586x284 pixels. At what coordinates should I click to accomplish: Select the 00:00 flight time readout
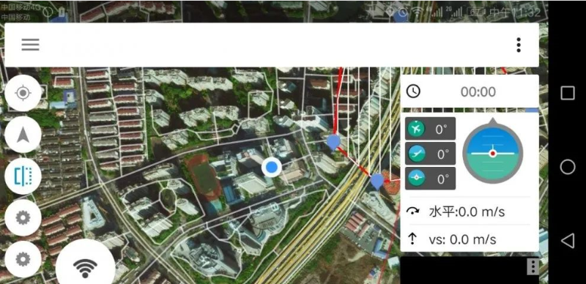(478, 91)
